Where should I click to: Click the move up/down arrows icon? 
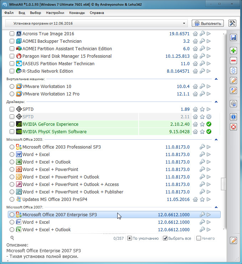(233, 71)
